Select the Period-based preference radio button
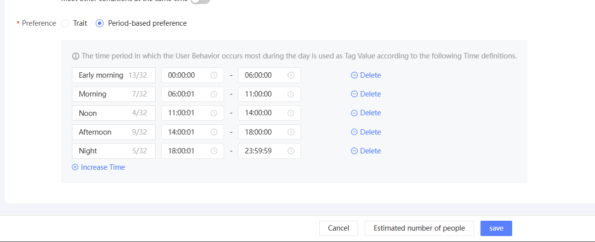This screenshot has width=595, height=242. (100, 23)
